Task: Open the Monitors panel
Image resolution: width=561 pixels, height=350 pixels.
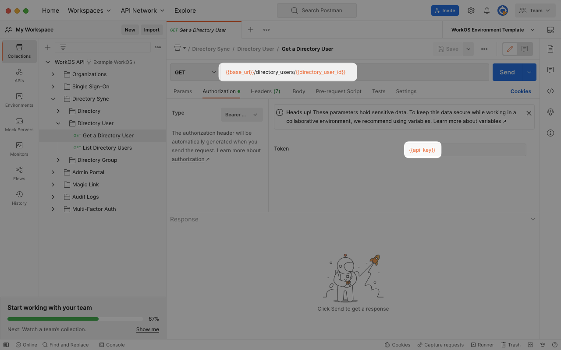Action: click(x=19, y=149)
